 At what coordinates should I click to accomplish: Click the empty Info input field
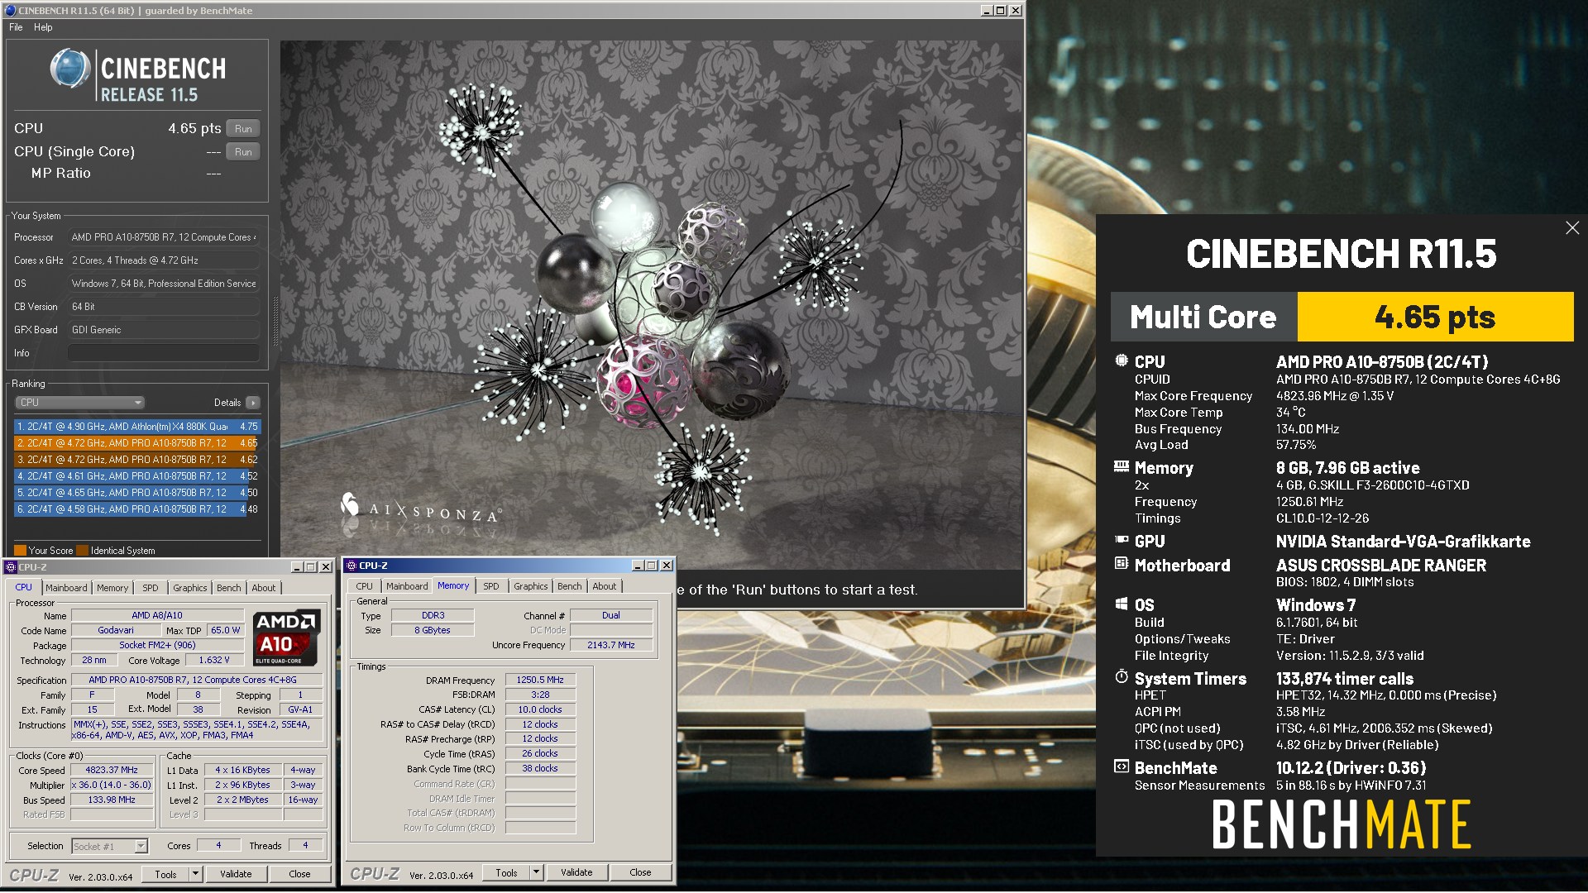pos(164,353)
